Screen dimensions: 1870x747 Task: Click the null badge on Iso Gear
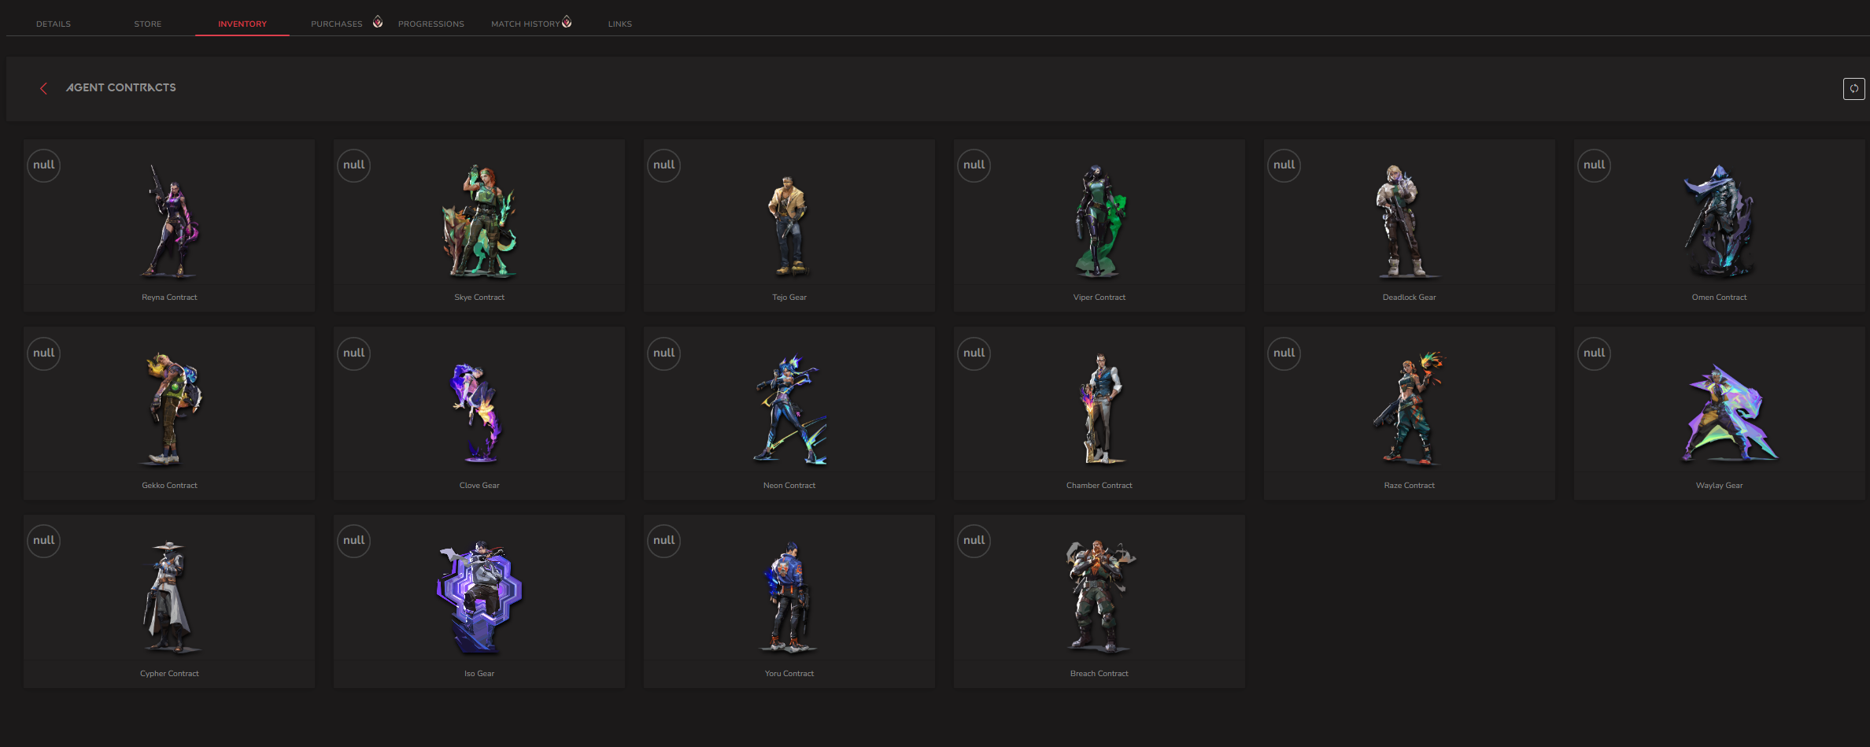(x=354, y=541)
